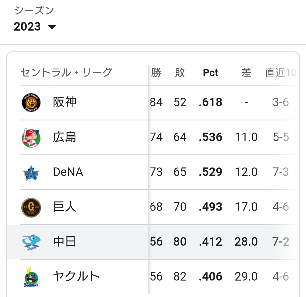
Task: Click the 直近10 column header
Action: [280, 73]
